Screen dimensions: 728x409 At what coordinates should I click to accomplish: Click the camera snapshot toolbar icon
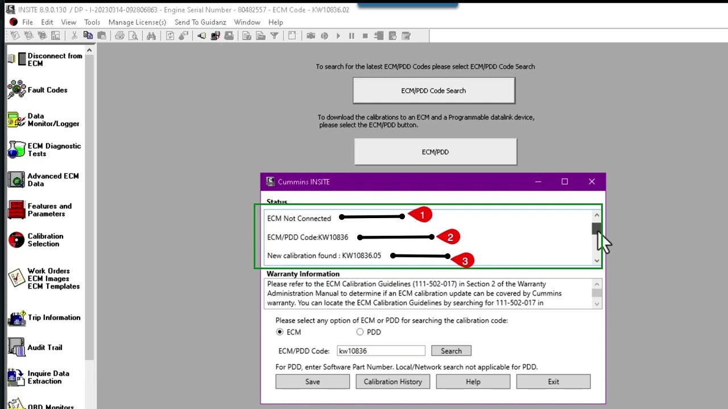point(311,36)
